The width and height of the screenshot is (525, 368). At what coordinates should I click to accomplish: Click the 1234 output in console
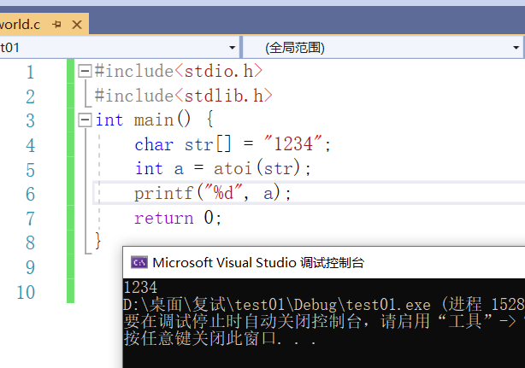140,288
